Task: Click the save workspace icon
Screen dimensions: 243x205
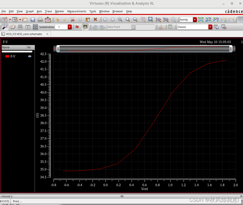Action: tap(216, 27)
